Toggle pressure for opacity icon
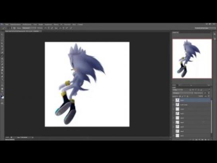217x163 pixels. (x=52, y=28)
